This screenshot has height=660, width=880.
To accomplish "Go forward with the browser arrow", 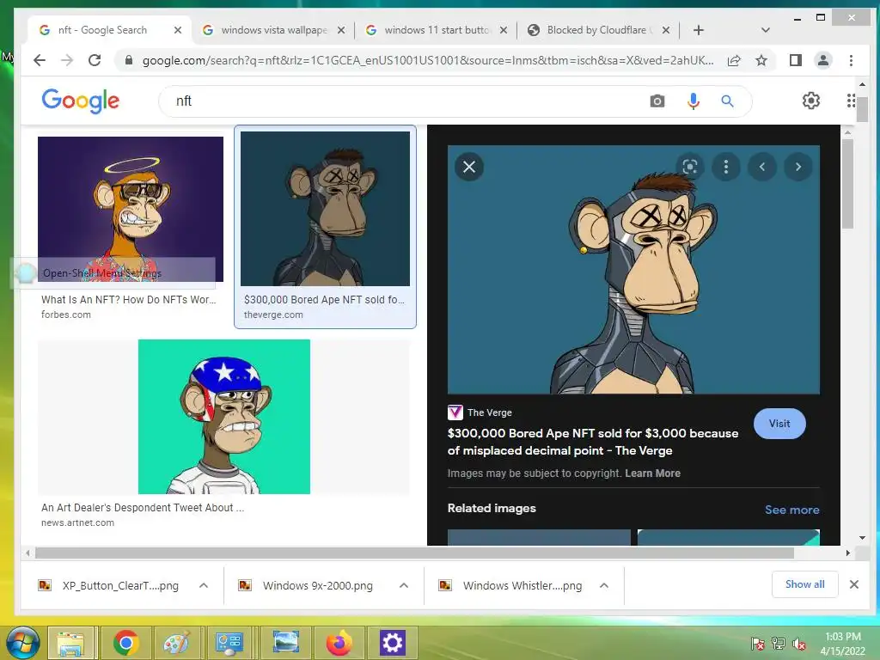I will [67, 60].
